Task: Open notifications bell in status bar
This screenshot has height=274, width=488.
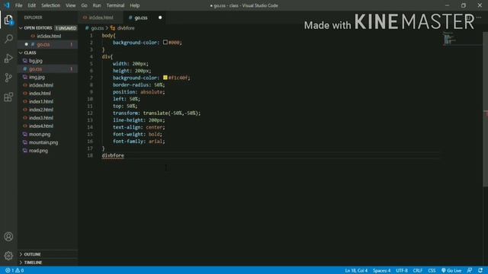Action: pos(480,271)
